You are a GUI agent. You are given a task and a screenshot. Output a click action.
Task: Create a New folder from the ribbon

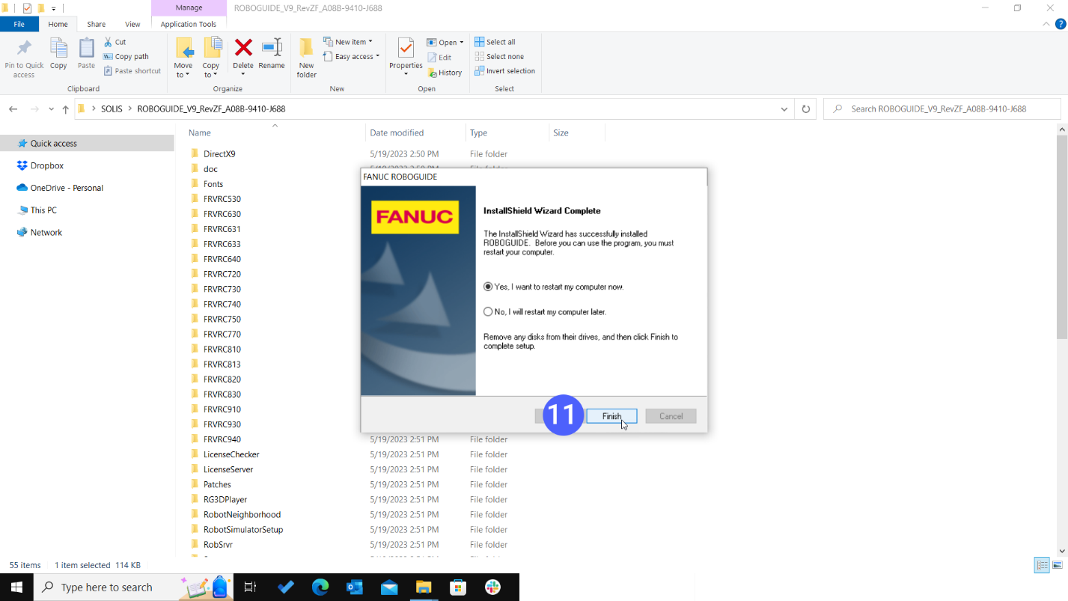coord(305,56)
